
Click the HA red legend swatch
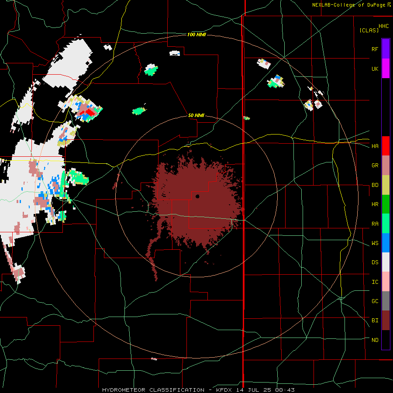coord(386,146)
